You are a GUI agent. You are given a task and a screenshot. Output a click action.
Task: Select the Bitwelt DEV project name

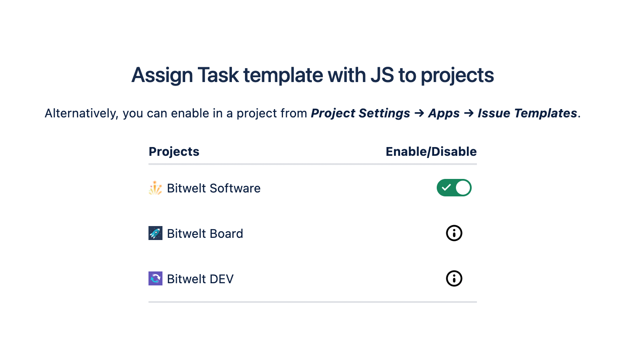(x=200, y=279)
